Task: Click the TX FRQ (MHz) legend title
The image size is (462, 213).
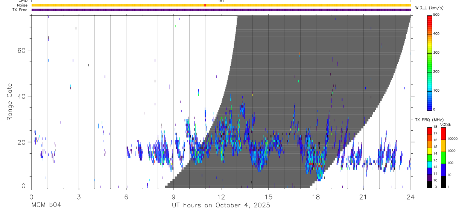Action: point(429,120)
